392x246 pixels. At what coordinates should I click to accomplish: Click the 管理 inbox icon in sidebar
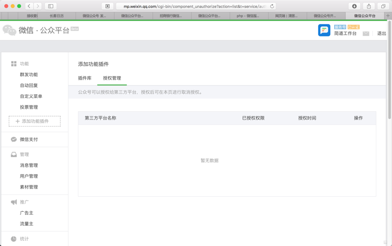pyautogui.click(x=14, y=155)
